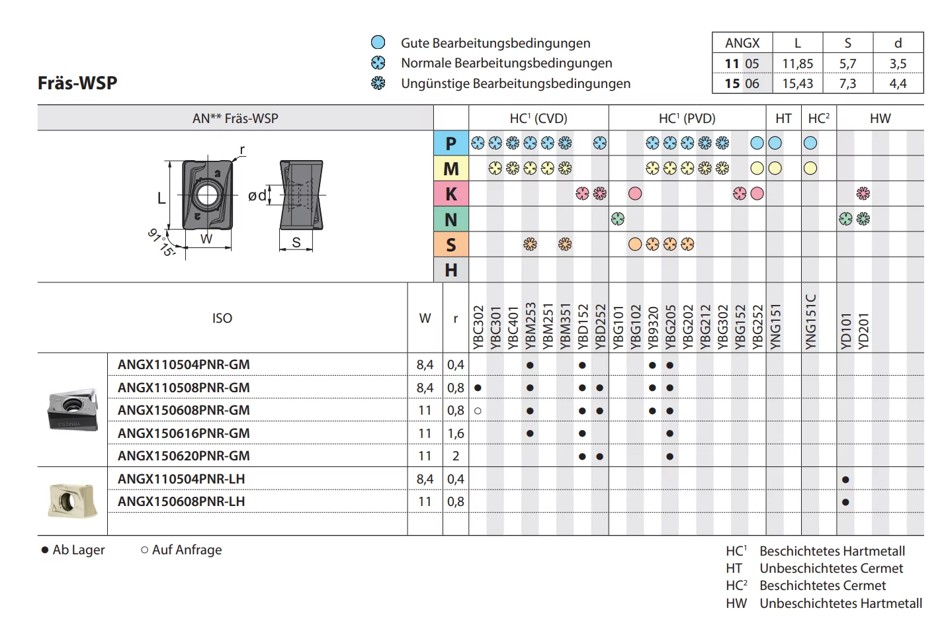Click the blue P-row circle above YNG151C

810,143
